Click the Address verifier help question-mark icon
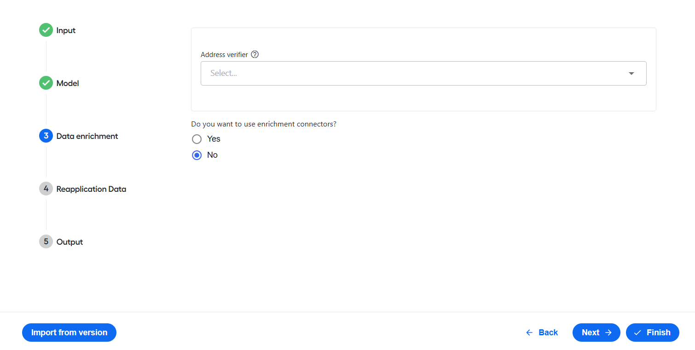695x350 pixels. click(255, 54)
